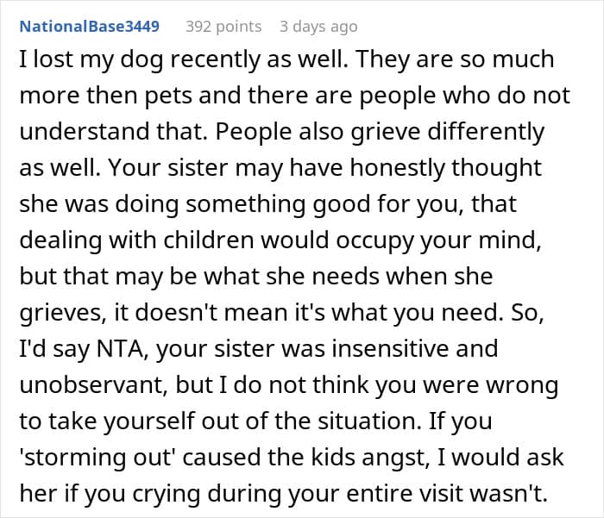
Task: Click the 392 points score label
Action: coord(223,27)
